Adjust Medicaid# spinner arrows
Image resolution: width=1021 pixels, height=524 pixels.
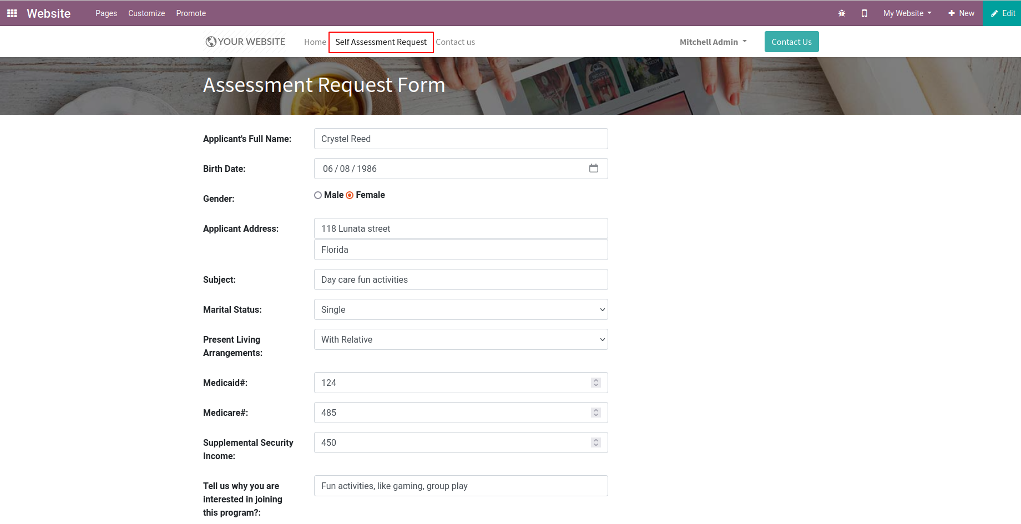(596, 383)
